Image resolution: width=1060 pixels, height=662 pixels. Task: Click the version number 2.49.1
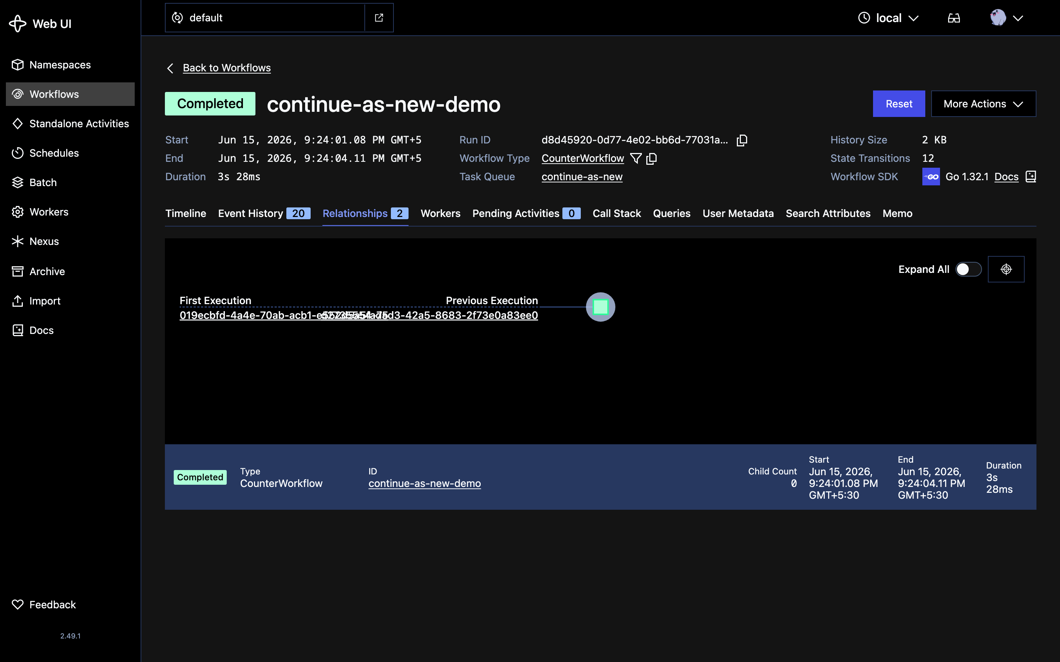[x=71, y=636]
